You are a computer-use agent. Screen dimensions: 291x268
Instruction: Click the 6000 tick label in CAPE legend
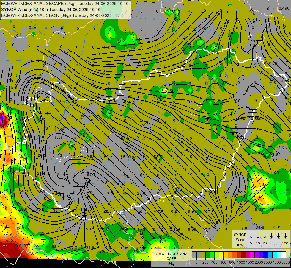tap(285, 262)
